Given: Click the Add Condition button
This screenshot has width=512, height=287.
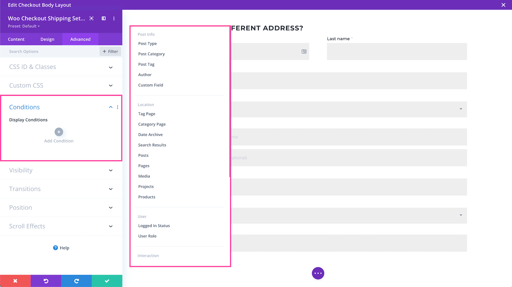Looking at the screenshot, I should coord(59,132).
